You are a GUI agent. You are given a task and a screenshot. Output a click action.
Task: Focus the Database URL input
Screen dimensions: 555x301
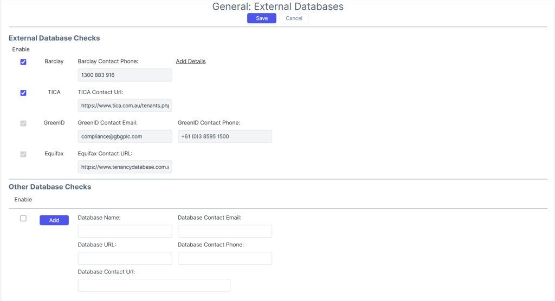(125, 258)
